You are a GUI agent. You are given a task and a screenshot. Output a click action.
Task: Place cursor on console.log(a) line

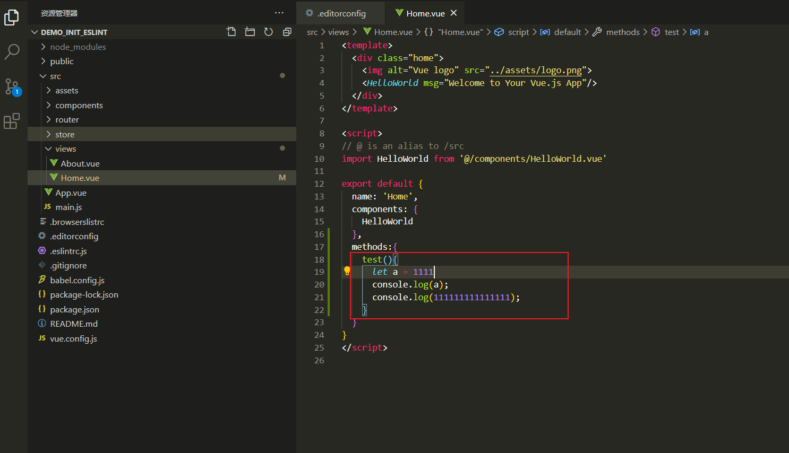[x=410, y=284]
